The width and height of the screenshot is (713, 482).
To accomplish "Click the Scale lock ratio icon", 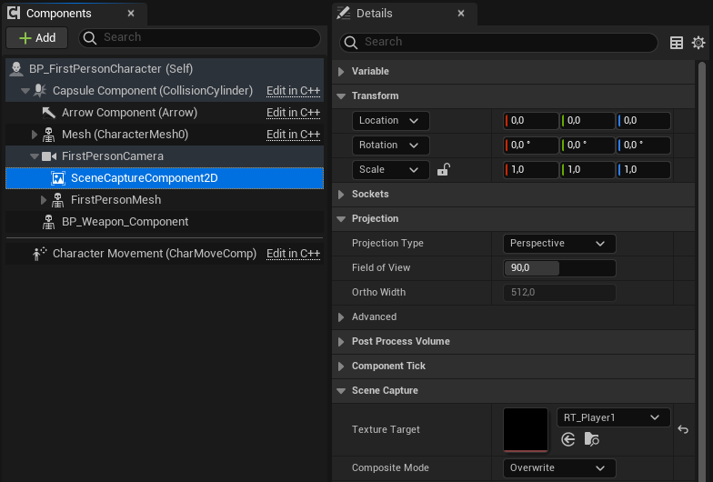I will pyautogui.click(x=444, y=170).
